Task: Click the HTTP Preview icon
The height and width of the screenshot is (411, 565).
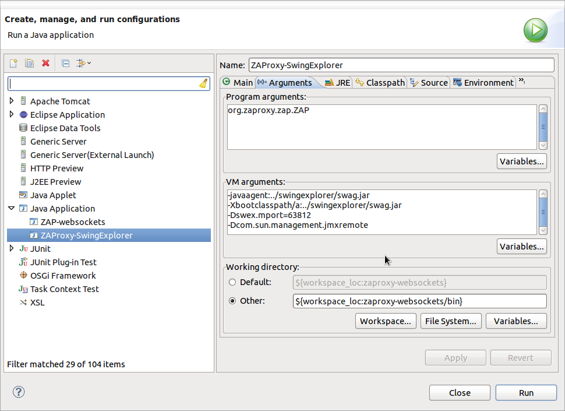Action: coord(23,168)
